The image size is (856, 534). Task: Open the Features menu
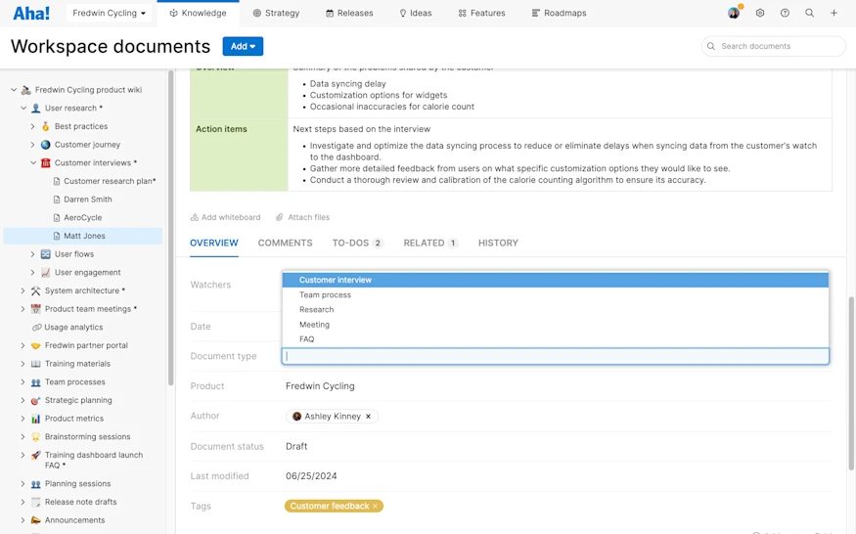click(481, 13)
